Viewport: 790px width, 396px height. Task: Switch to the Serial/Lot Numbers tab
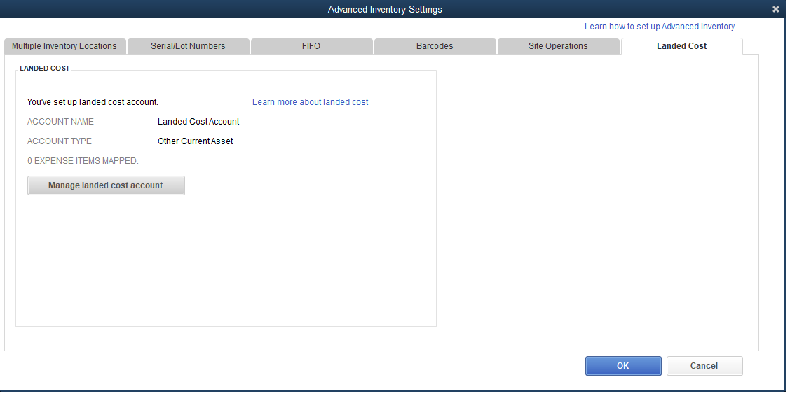coord(188,46)
